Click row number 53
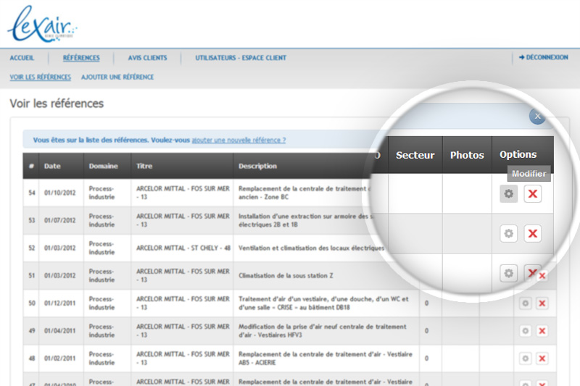The height and width of the screenshot is (386, 580). 32,220
